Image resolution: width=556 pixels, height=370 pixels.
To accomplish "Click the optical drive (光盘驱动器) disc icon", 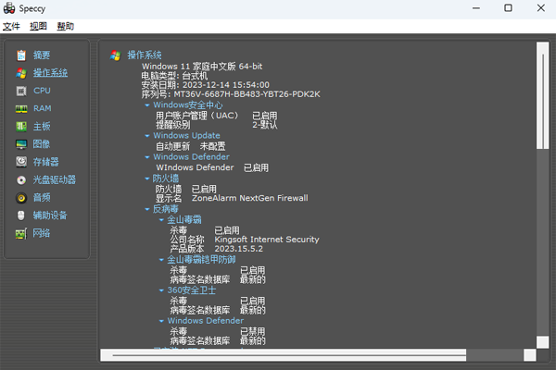I will (21, 179).
